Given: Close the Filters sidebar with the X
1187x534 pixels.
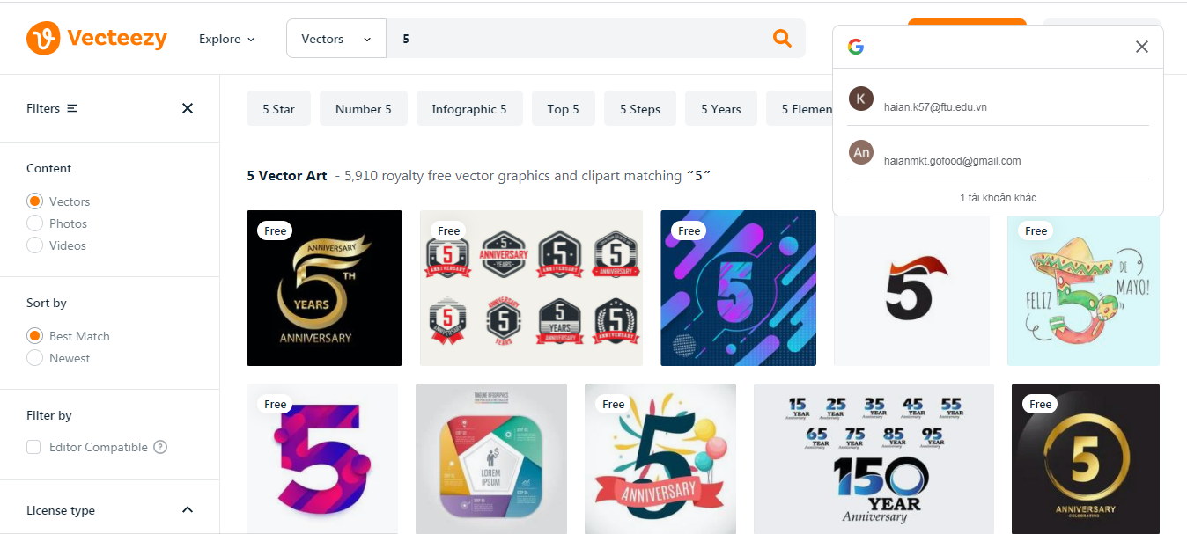Looking at the screenshot, I should 188,108.
